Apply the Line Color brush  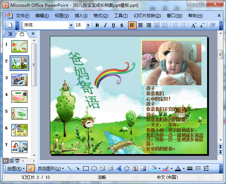pos(166,168)
